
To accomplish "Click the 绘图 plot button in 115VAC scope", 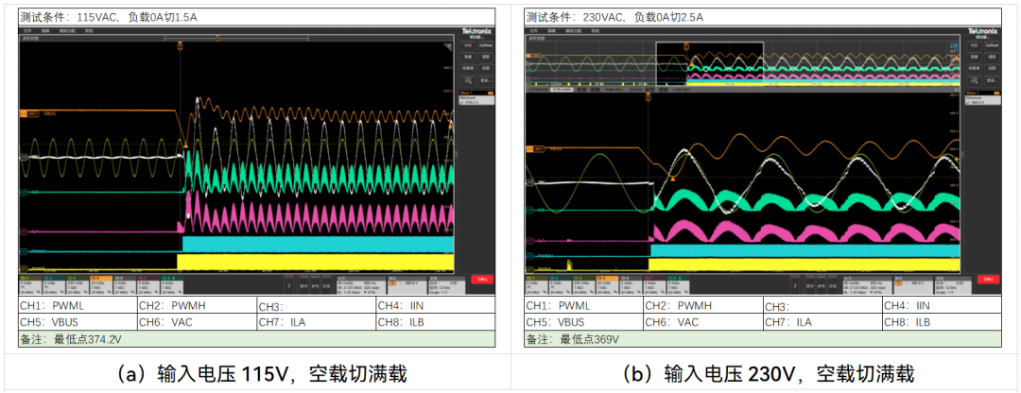I will [486, 68].
